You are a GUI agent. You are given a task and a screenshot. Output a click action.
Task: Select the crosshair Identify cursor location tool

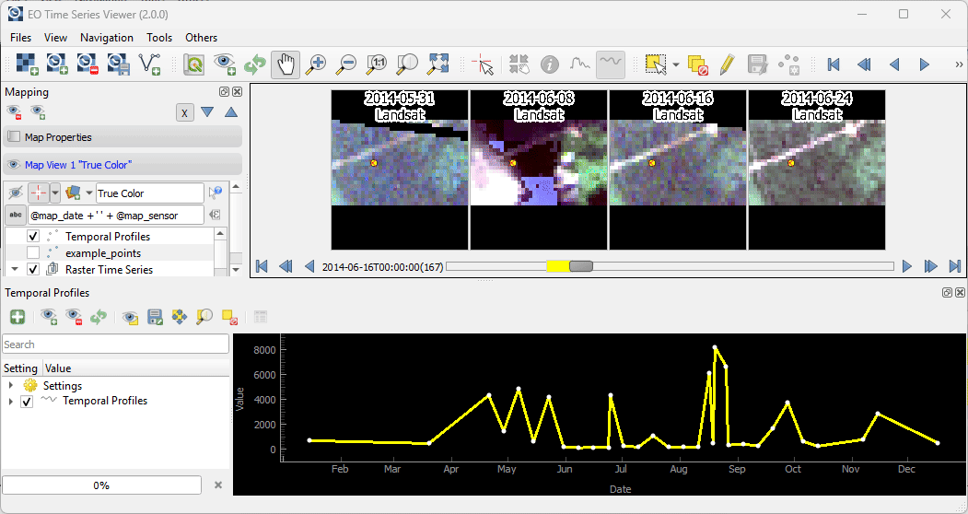pos(482,64)
